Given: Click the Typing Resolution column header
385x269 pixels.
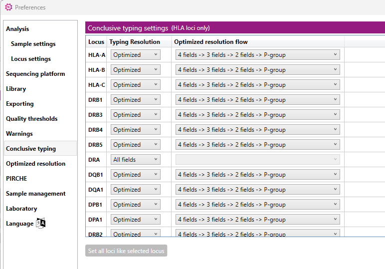Looking at the screenshot, I should click(135, 42).
